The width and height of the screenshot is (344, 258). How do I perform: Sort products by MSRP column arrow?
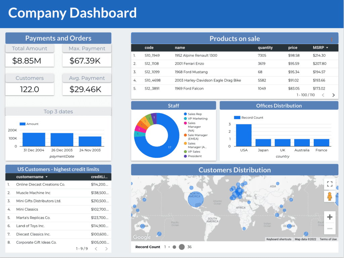tap(327, 48)
